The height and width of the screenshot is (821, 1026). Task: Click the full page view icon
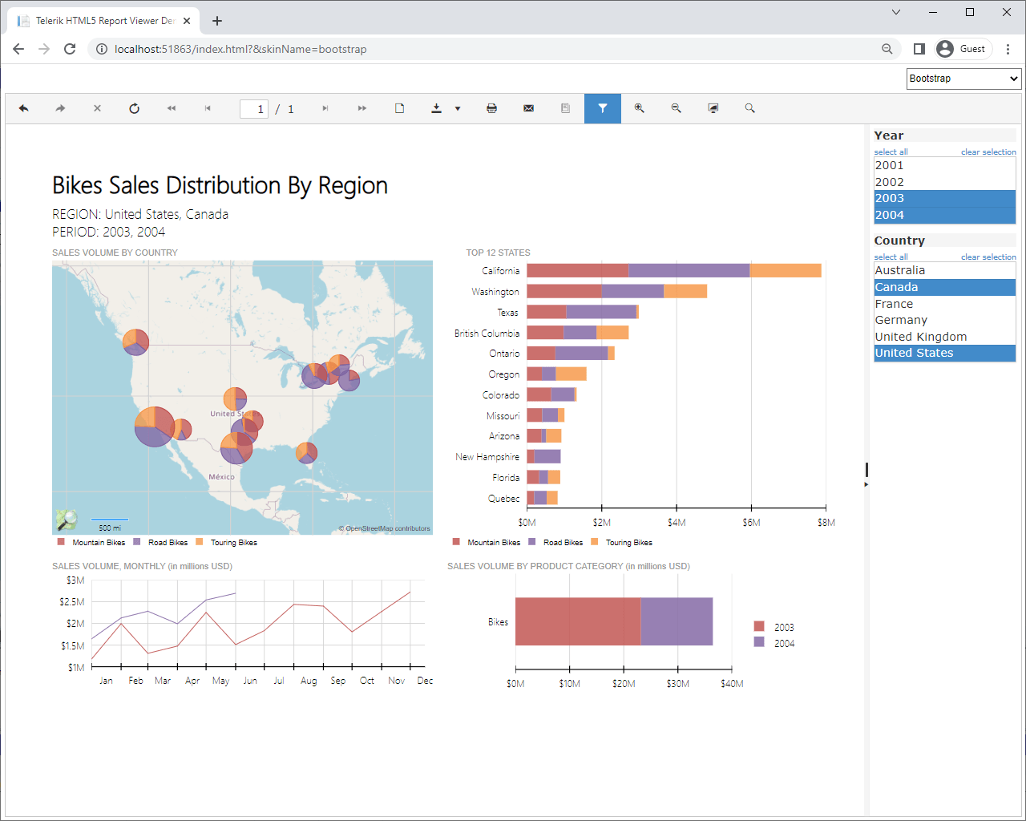pyautogui.click(x=713, y=108)
